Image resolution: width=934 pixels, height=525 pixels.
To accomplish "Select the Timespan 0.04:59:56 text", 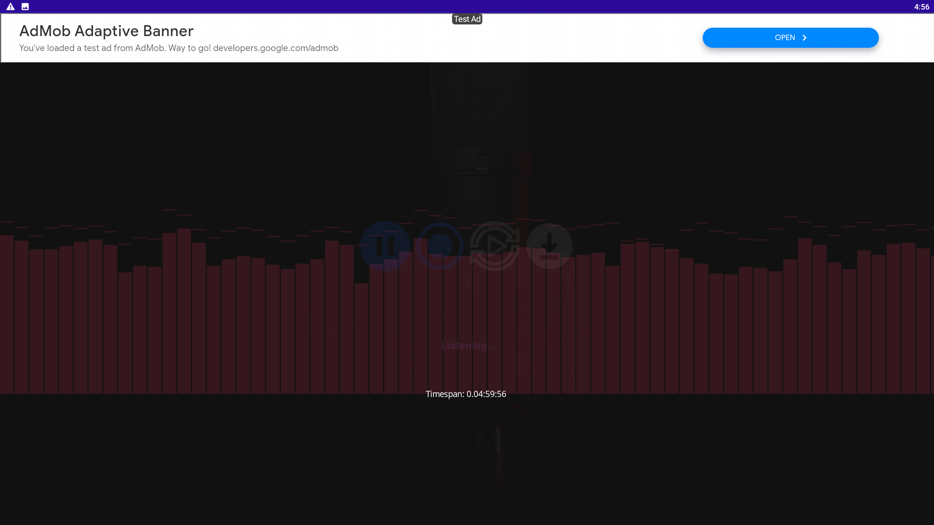I will coord(466,394).
